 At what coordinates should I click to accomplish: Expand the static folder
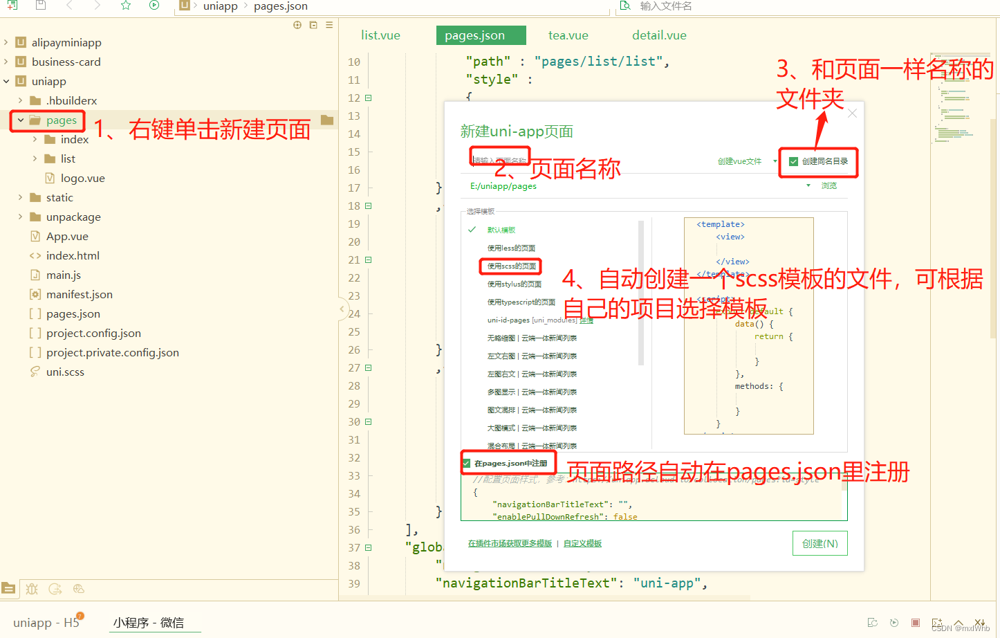point(21,197)
